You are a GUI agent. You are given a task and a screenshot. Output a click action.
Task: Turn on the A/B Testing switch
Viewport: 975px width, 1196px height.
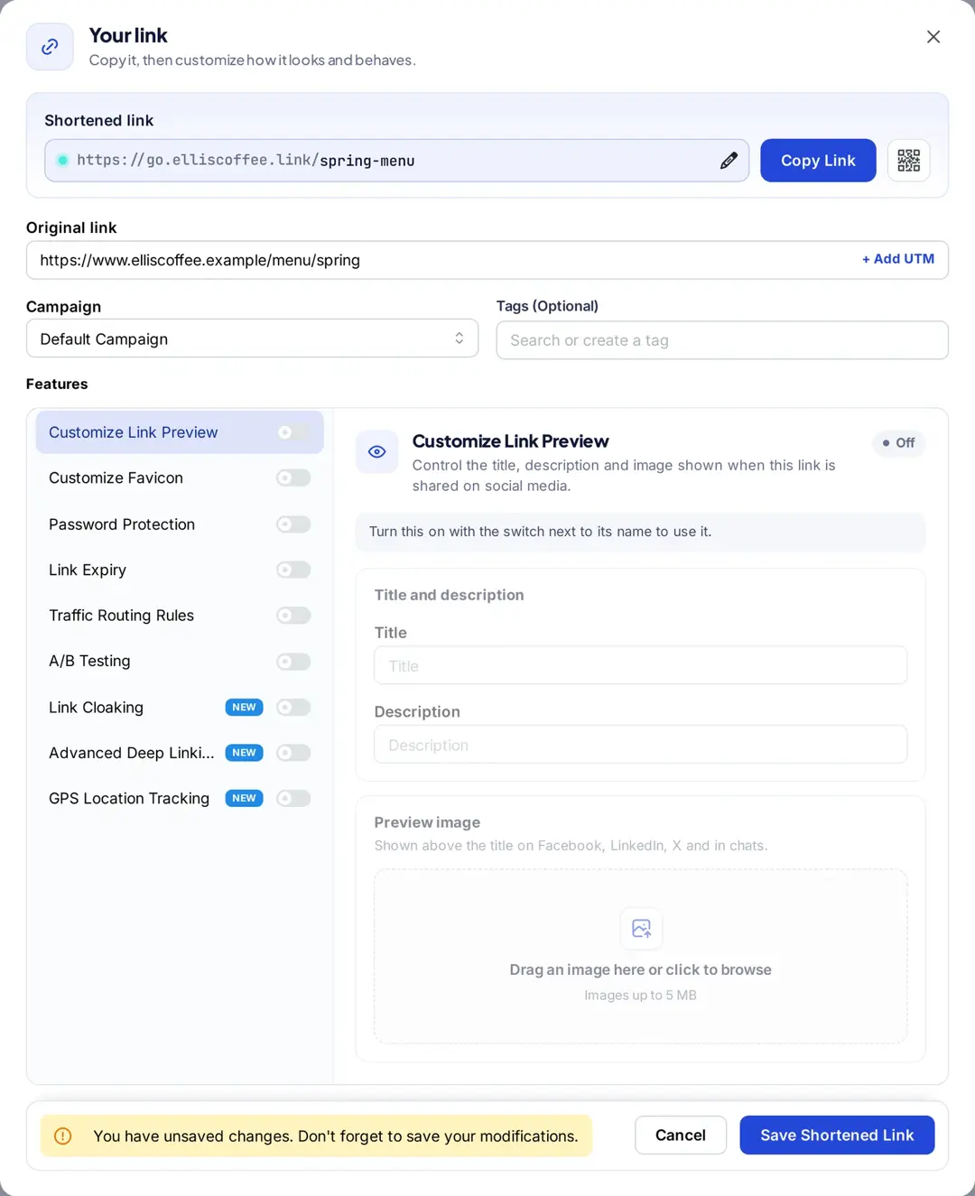pyautogui.click(x=293, y=662)
